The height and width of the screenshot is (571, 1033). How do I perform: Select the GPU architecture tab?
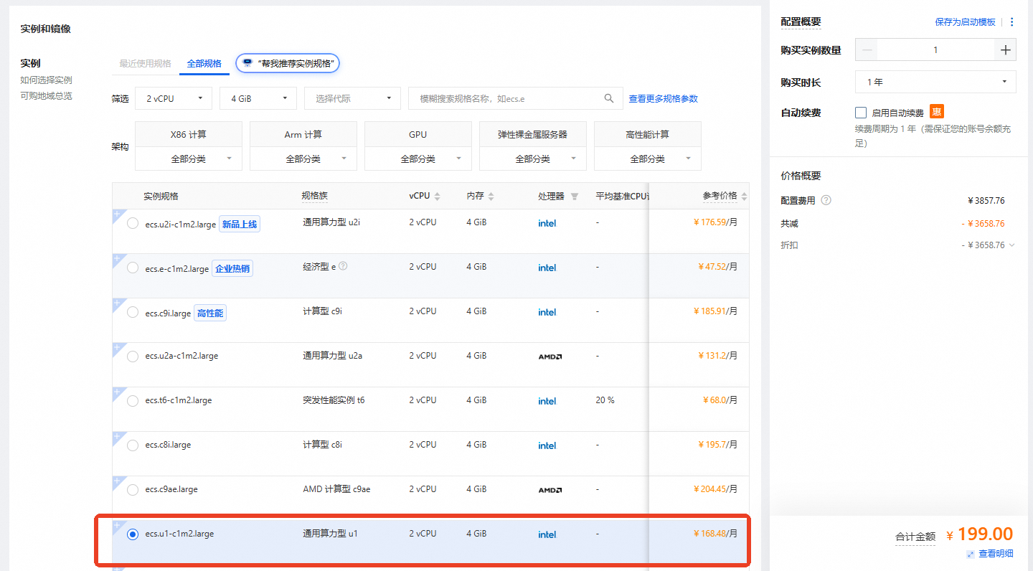[418, 134]
